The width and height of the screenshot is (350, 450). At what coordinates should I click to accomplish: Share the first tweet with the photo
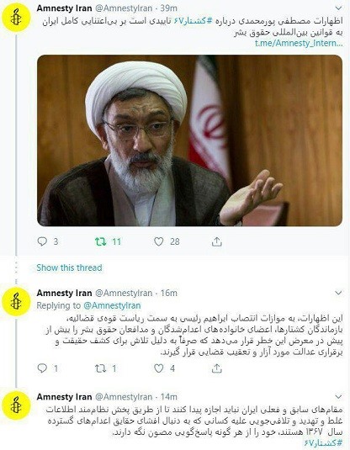tap(217, 241)
